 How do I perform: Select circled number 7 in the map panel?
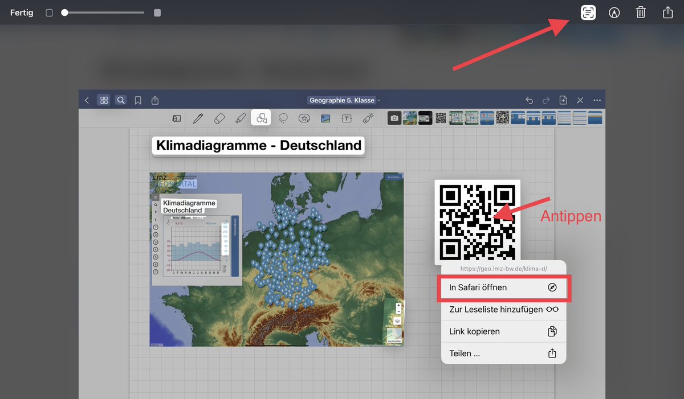(x=156, y=272)
